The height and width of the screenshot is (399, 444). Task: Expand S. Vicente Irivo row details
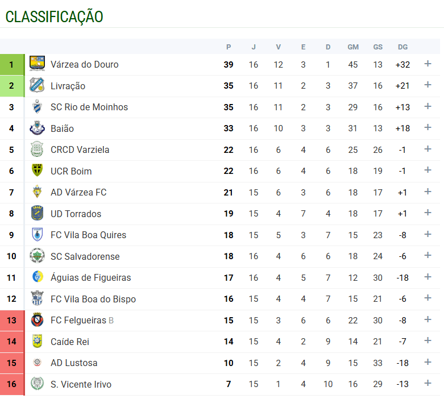(428, 384)
